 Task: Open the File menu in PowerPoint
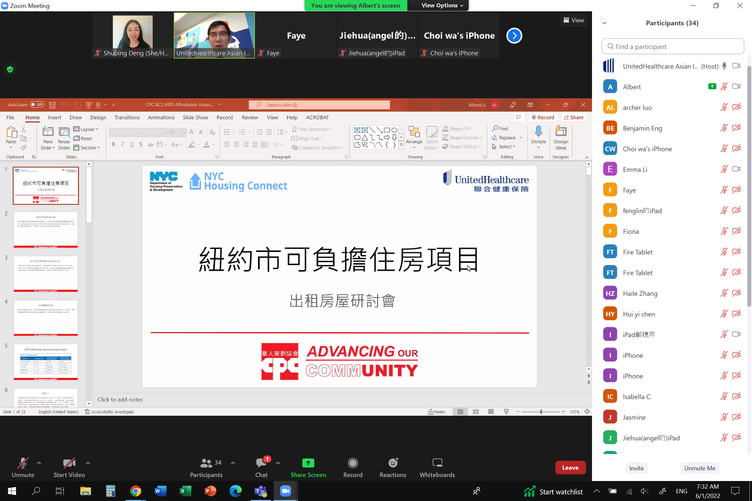point(10,117)
